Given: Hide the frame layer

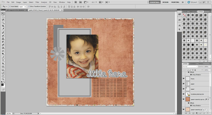Looking at the screenshot, I should point(184,78).
